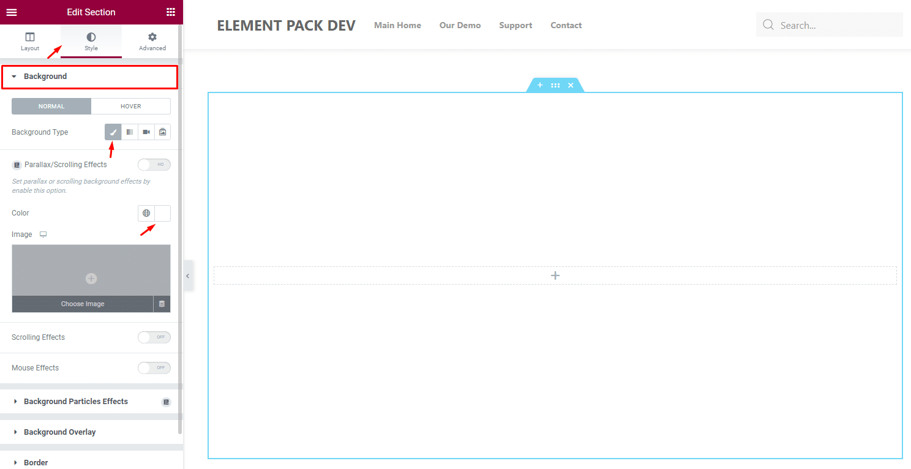Expand the Background Overlay section
The width and height of the screenshot is (911, 469).
pyautogui.click(x=60, y=432)
